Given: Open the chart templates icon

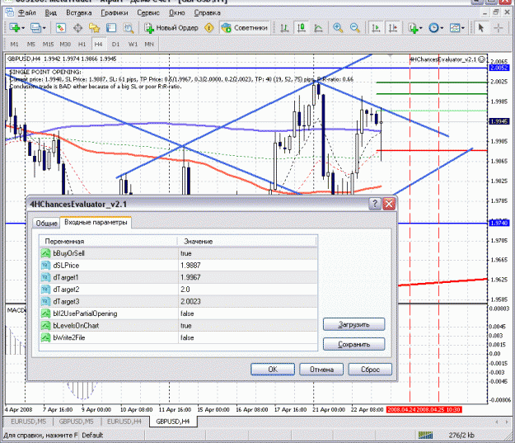Looking at the screenshot, I should coord(455,28).
